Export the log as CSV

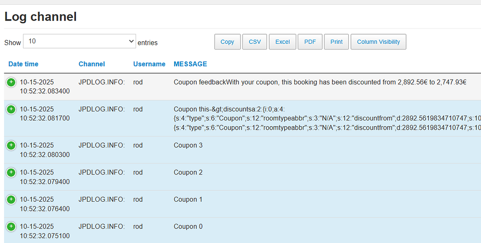click(x=254, y=42)
